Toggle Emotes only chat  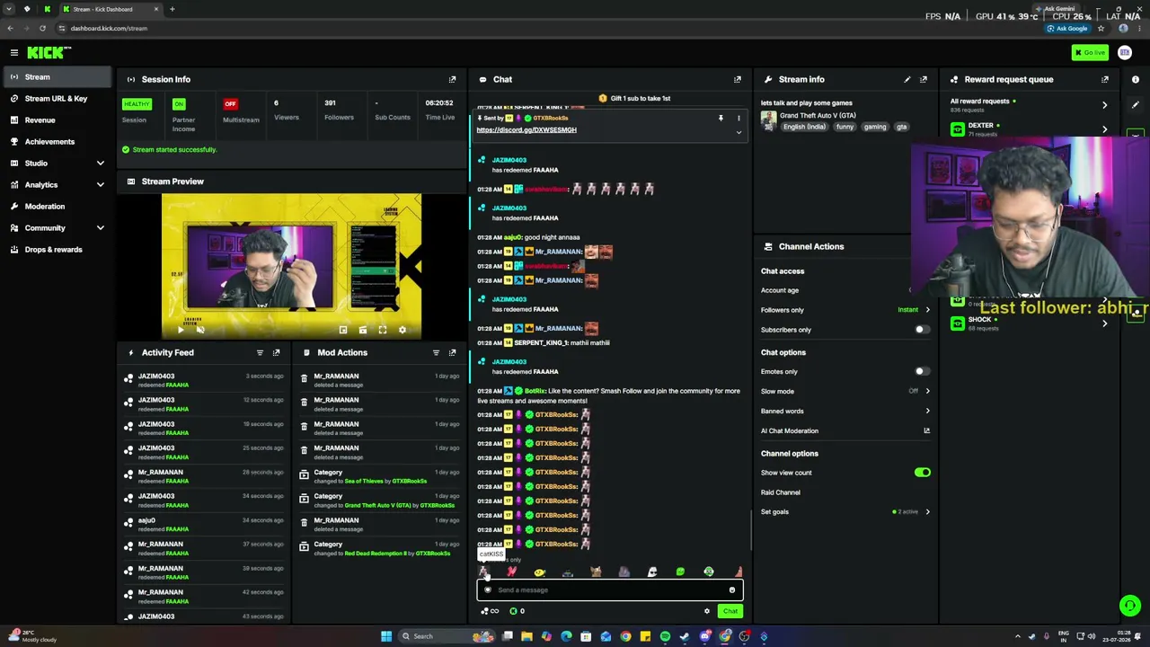[x=922, y=371]
